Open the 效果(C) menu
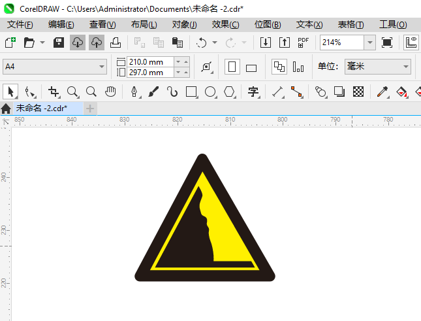 (226, 24)
